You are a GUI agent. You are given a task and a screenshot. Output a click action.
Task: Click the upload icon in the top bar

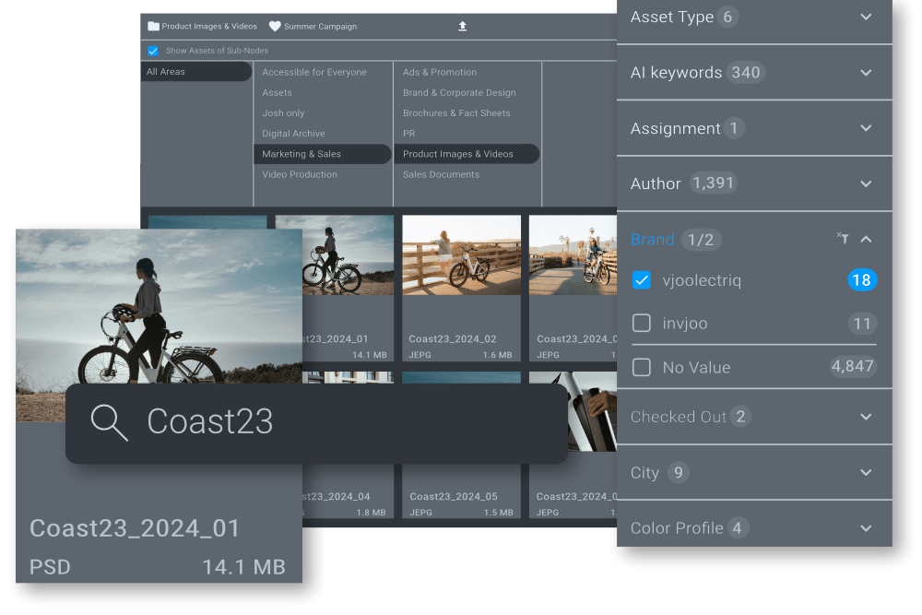pyautogui.click(x=463, y=26)
